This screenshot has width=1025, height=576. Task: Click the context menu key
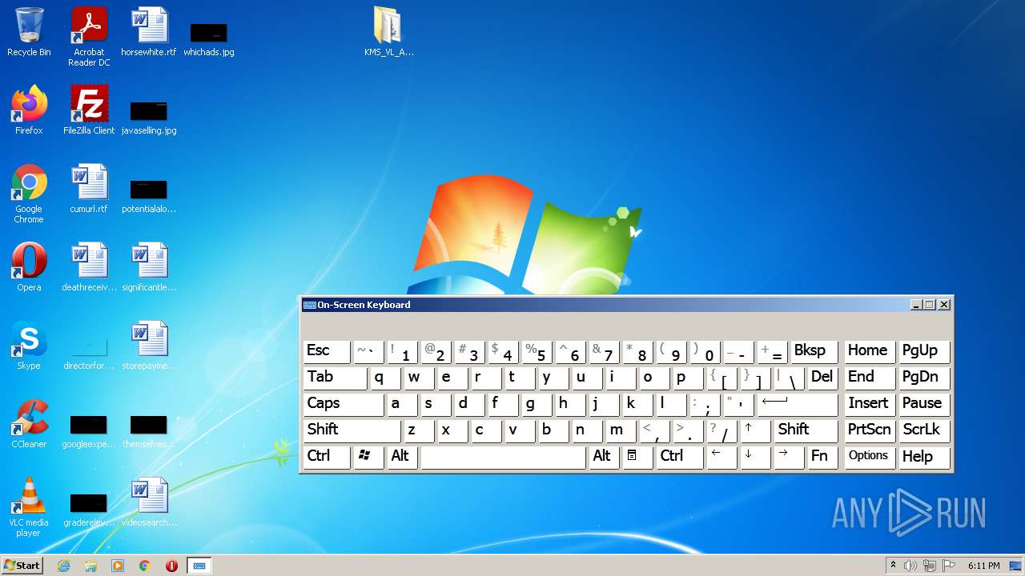click(637, 457)
